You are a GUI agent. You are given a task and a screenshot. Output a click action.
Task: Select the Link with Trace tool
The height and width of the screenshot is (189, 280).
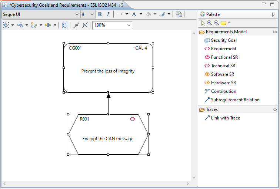coord(225,118)
